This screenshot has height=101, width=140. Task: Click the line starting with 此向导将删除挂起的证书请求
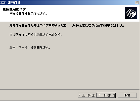(x=68, y=25)
